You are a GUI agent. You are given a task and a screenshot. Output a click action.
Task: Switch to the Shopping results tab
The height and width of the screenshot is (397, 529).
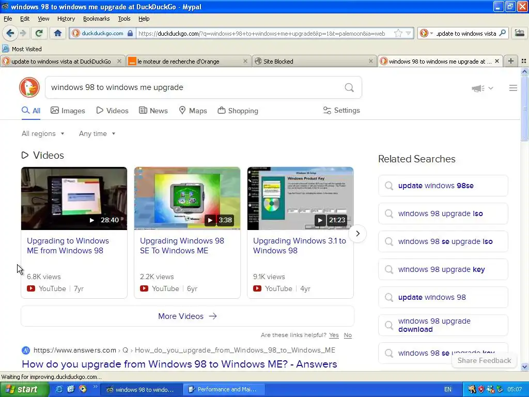[238, 111]
